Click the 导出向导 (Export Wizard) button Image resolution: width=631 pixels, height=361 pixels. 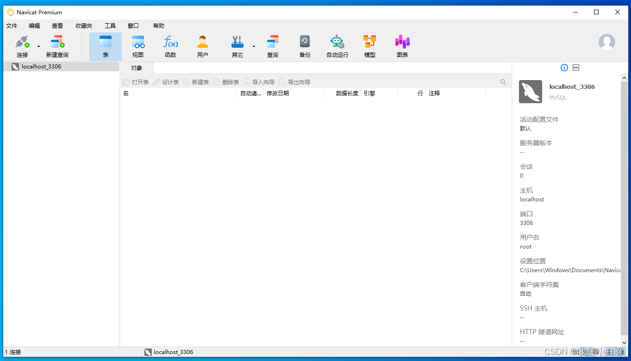click(294, 82)
